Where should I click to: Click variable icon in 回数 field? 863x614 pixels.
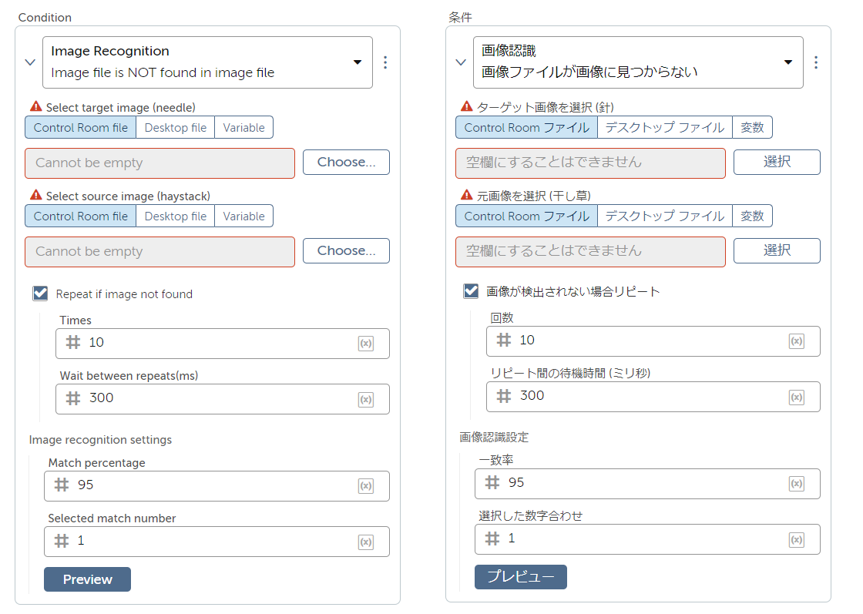[797, 341]
